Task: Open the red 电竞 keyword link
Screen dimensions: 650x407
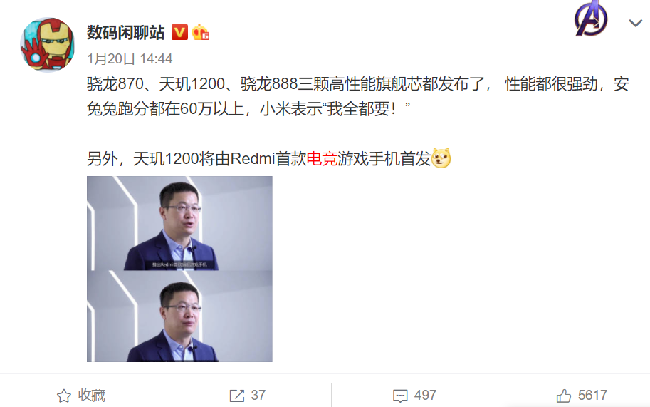Action: point(322,158)
